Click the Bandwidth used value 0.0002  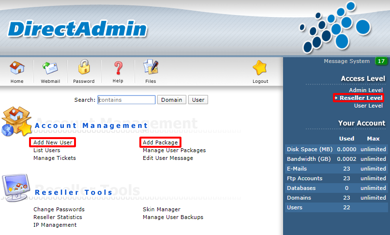[x=346, y=159]
